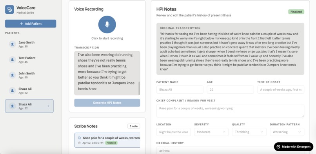Click the Age field showing 22
This screenshot has width=316, height=154.
[230, 90]
